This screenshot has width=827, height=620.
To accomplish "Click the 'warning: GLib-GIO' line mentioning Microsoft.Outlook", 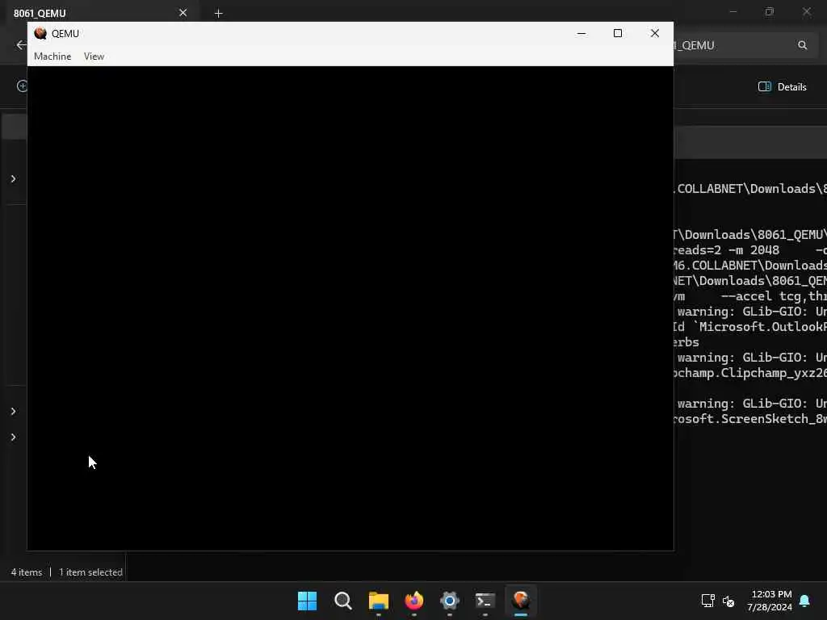I will coord(751,312).
